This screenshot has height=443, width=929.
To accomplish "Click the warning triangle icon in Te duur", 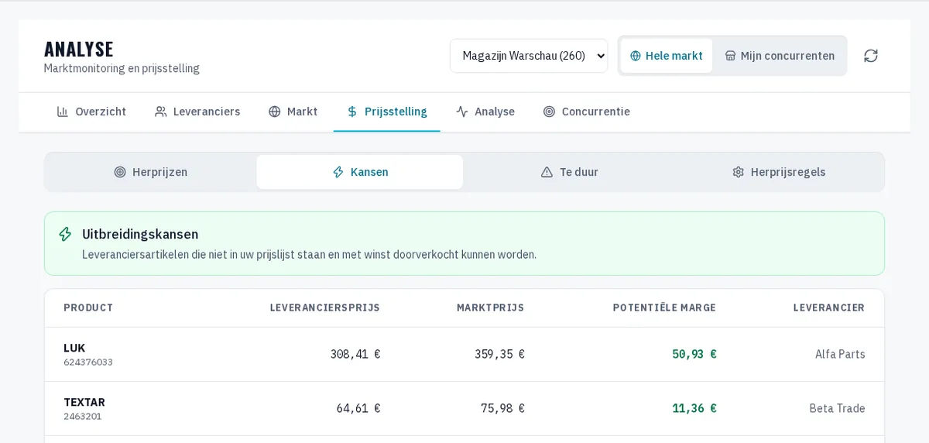I will coord(547,172).
